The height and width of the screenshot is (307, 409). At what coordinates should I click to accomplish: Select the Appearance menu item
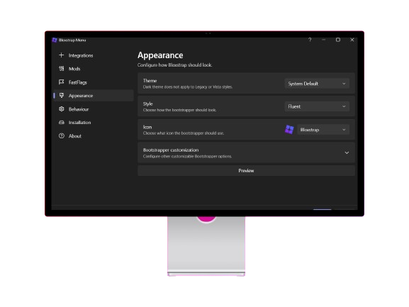[x=94, y=96]
